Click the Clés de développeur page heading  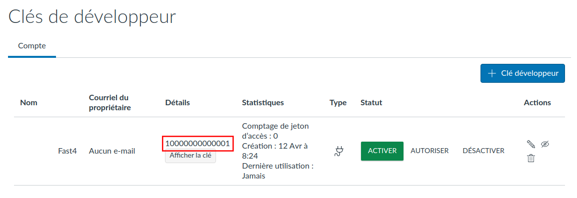(92, 16)
